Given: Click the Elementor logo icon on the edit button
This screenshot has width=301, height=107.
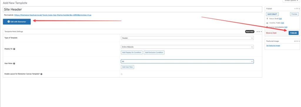Looking at the screenshot, I should pos(9,22).
